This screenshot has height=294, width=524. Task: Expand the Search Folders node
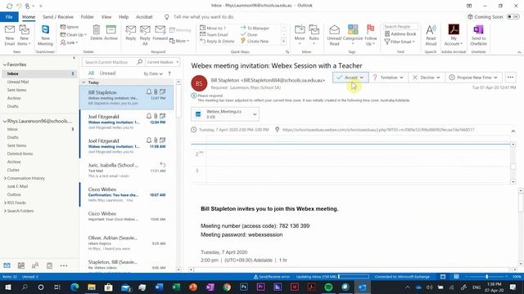point(5,211)
